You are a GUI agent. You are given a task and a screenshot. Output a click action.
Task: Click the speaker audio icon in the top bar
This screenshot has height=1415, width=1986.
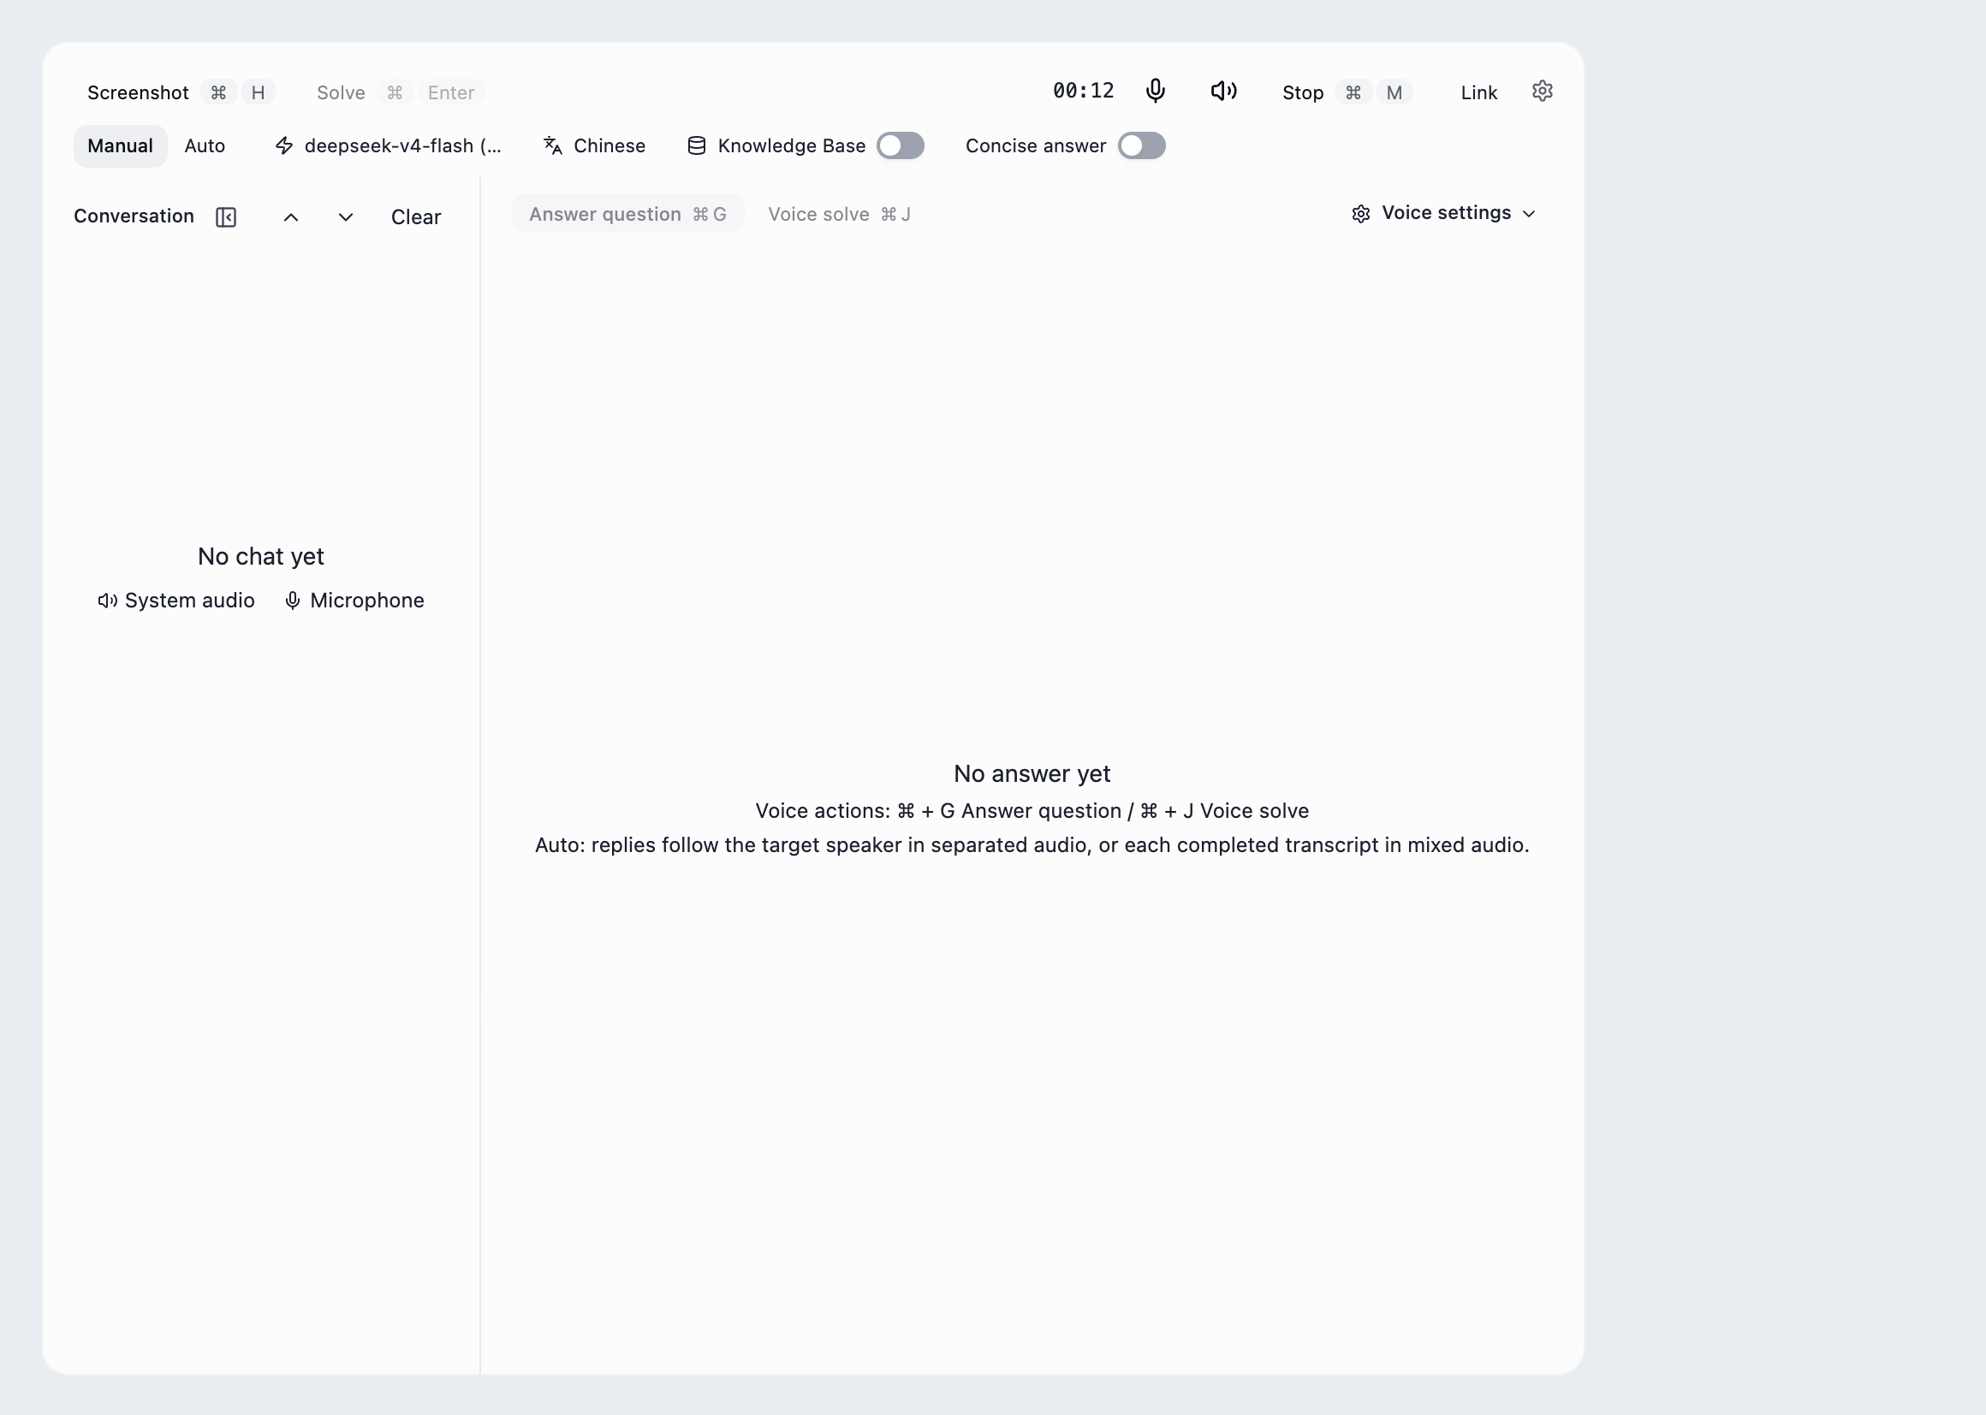pos(1223,91)
